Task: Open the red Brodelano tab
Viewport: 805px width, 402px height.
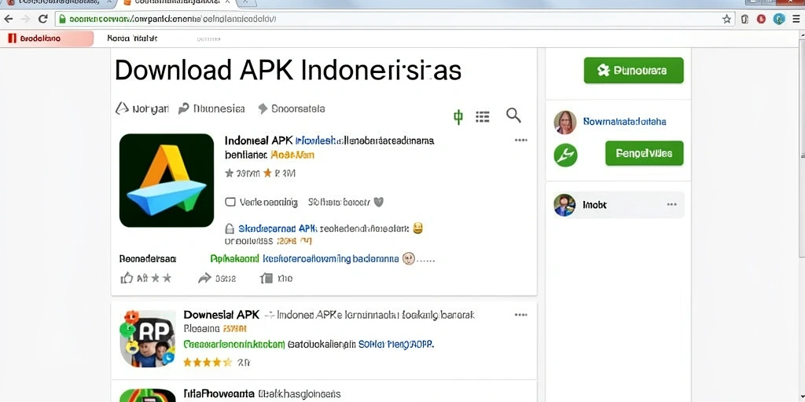Action: coord(46,38)
